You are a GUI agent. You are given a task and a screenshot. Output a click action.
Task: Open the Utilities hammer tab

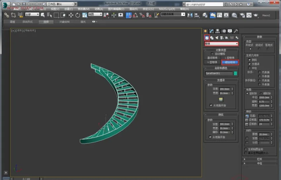[236, 31]
